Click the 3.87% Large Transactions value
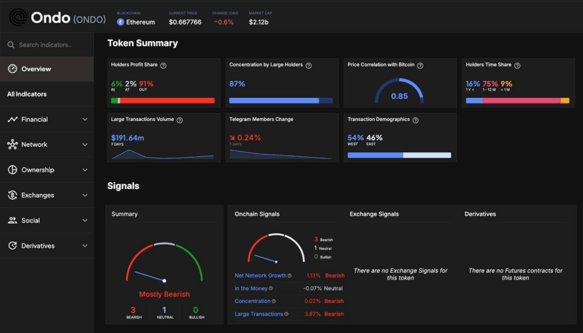583x333 pixels. (x=313, y=314)
